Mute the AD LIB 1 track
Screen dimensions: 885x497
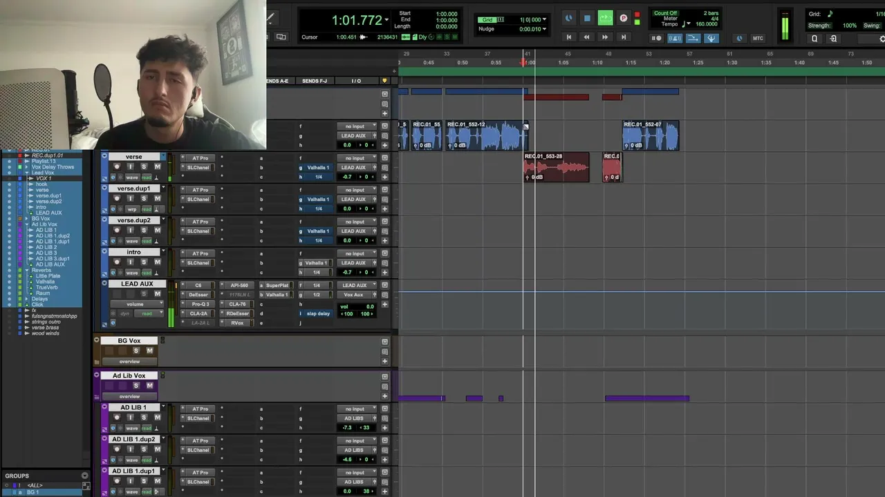pyautogui.click(x=157, y=418)
